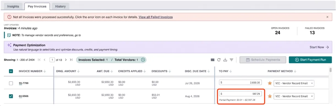Open the History tab

click(60, 6)
